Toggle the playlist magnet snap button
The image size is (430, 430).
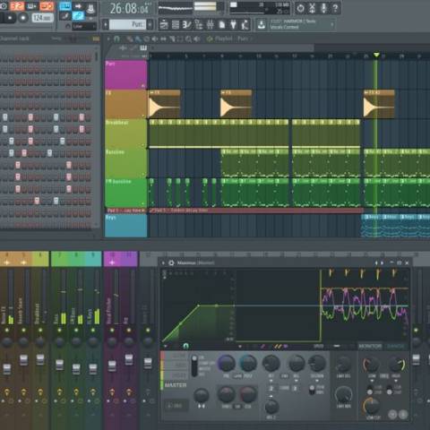(116, 39)
